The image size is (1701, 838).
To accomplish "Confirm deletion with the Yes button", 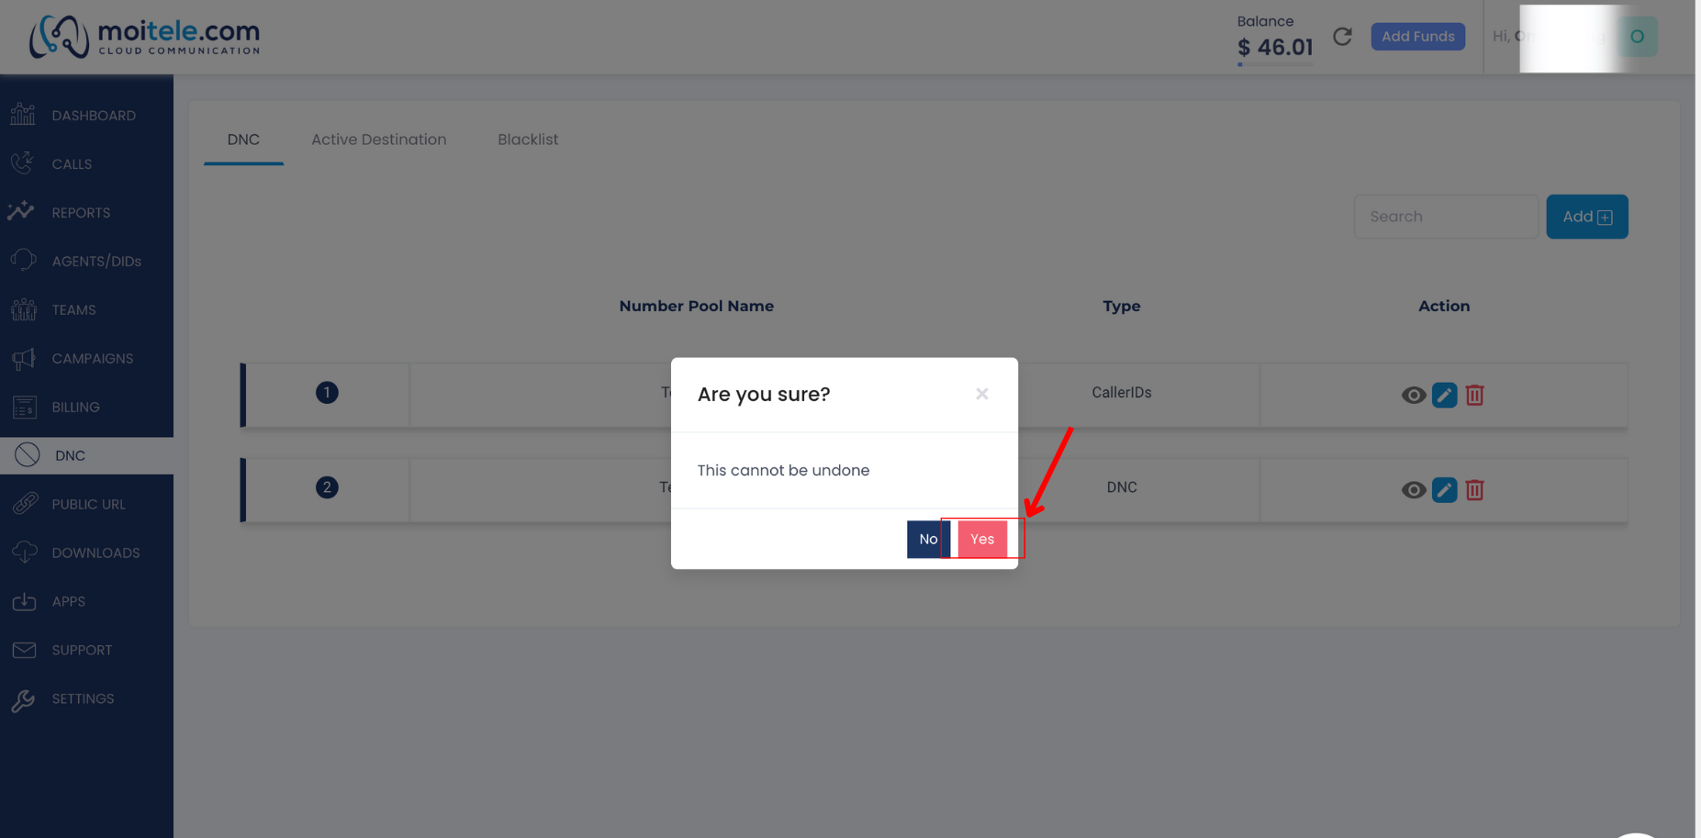I will [x=981, y=539].
